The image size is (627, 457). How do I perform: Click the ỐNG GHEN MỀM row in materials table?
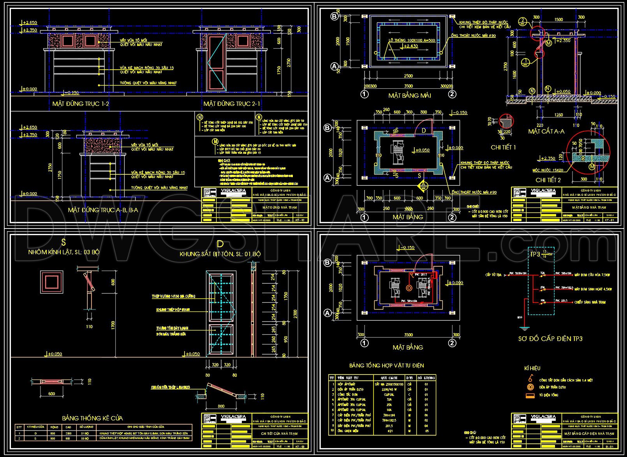point(382,431)
